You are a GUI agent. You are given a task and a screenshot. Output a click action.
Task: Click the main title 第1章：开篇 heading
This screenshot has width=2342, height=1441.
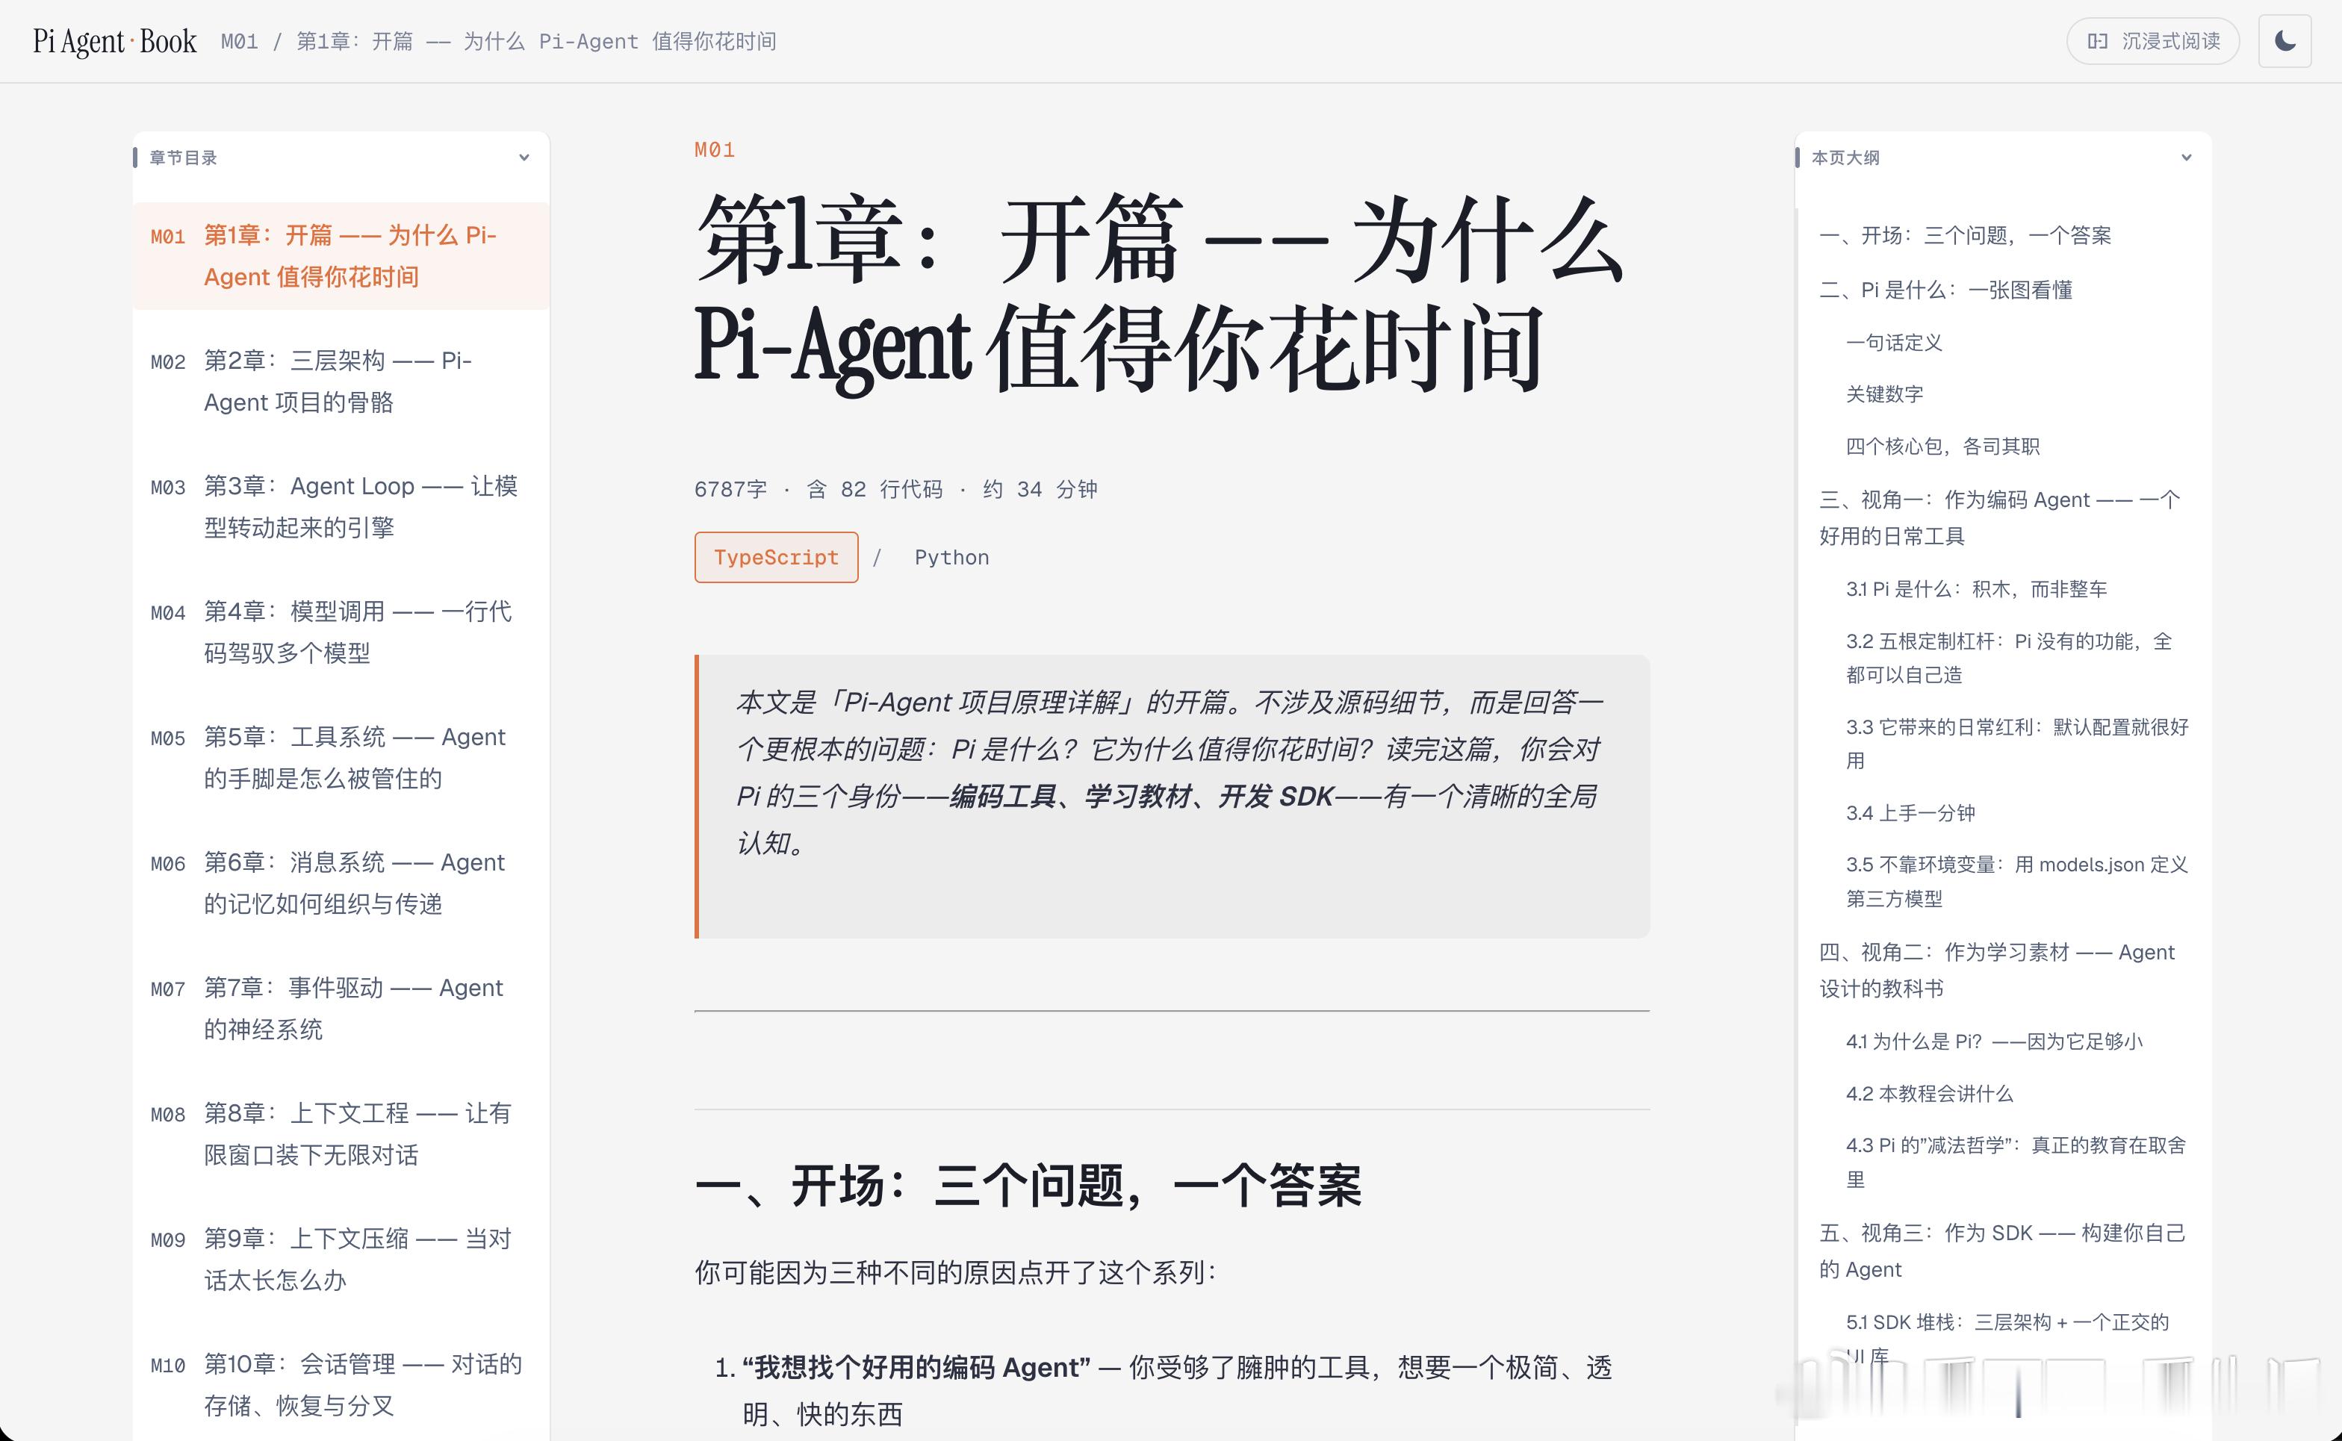pos(1159,293)
